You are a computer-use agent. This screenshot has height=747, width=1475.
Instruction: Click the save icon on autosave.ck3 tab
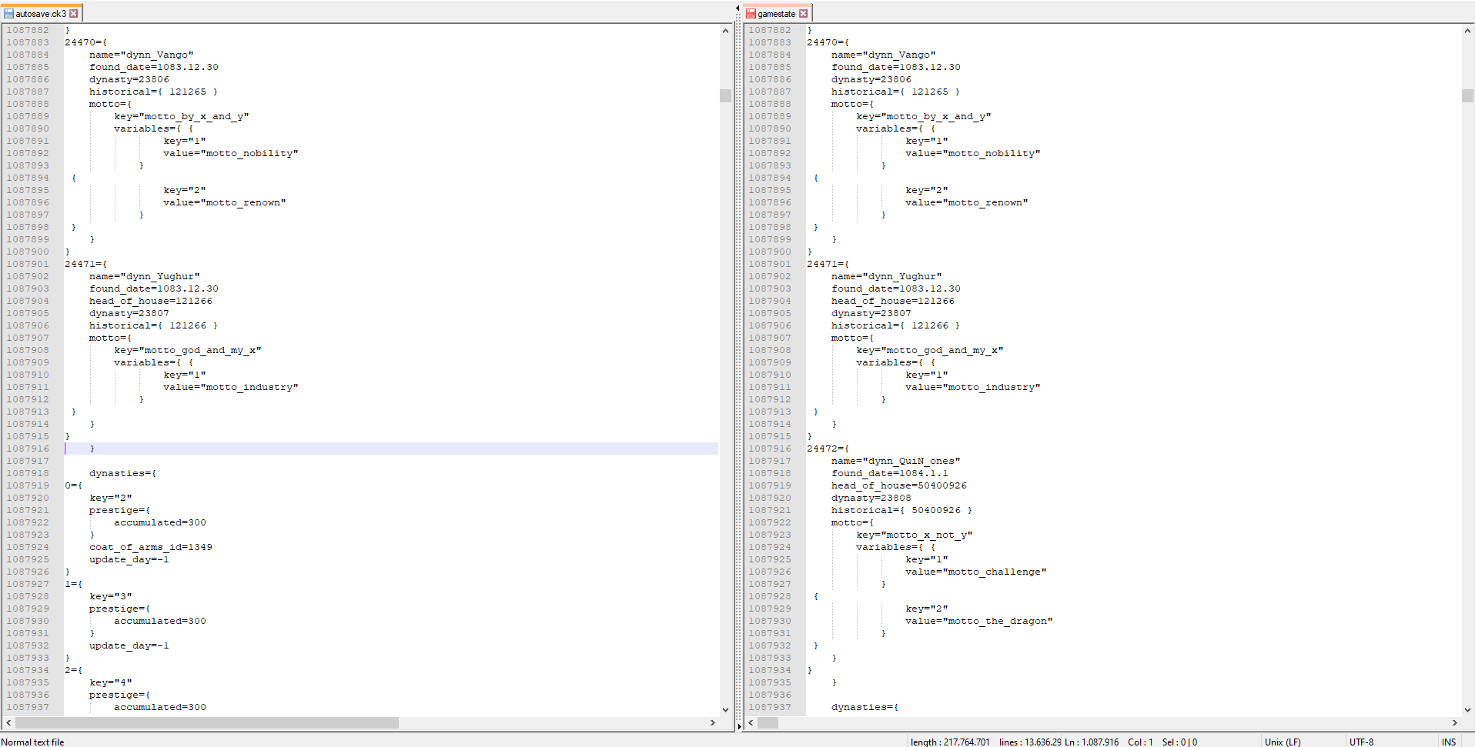tap(8, 14)
